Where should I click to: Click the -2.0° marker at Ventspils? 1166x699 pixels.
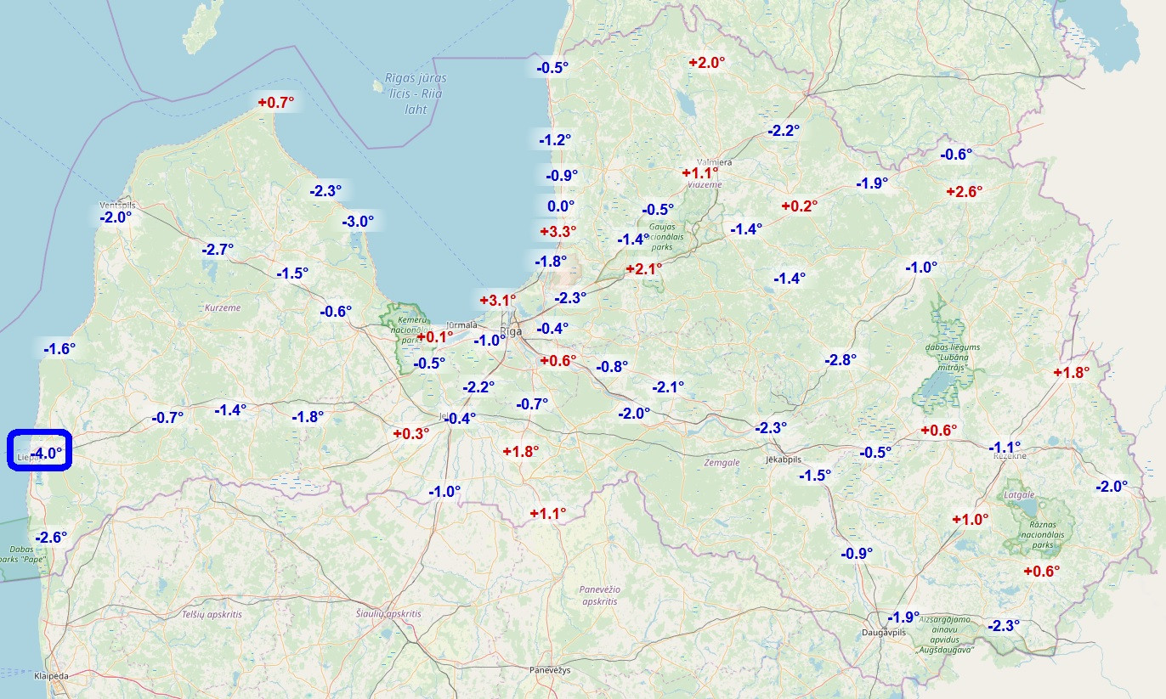coord(116,217)
